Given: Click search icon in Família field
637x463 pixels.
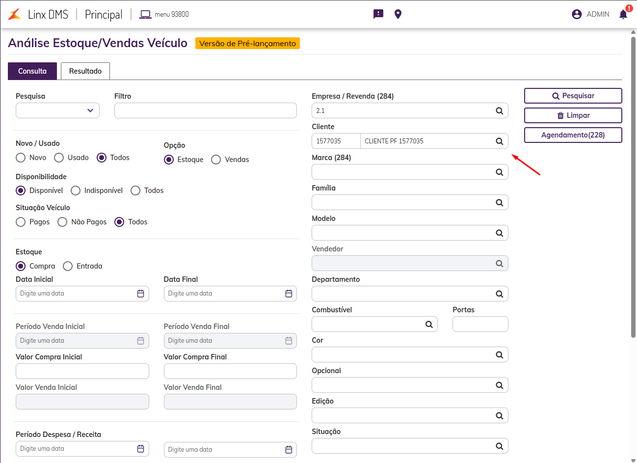Looking at the screenshot, I should (500, 203).
